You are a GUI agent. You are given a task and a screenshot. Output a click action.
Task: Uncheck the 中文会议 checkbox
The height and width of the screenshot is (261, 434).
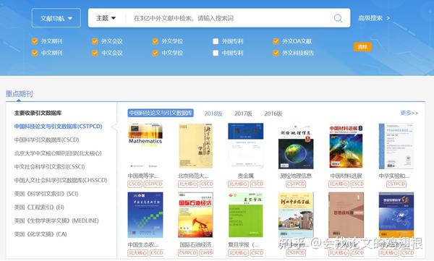click(95, 53)
